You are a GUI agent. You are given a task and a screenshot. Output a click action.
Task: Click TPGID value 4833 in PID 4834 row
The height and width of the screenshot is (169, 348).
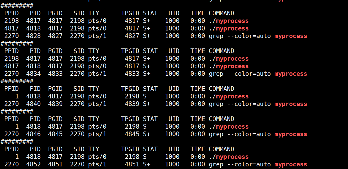(132, 74)
